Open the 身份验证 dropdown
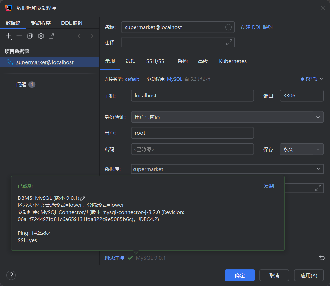This screenshot has height=286, width=330. tap(227, 117)
